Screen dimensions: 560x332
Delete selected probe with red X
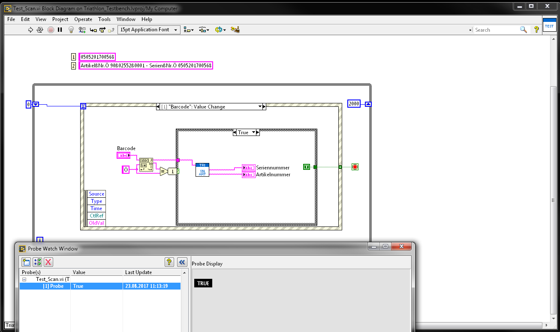pos(48,262)
